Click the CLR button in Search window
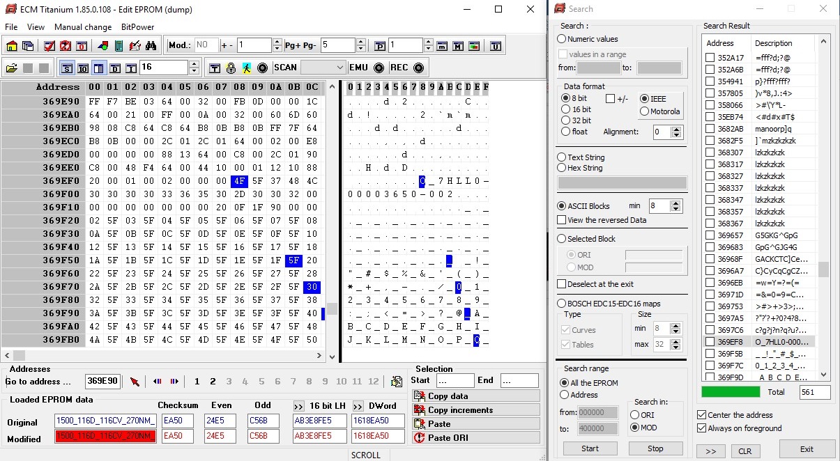Image resolution: width=840 pixels, height=461 pixels. click(x=745, y=451)
